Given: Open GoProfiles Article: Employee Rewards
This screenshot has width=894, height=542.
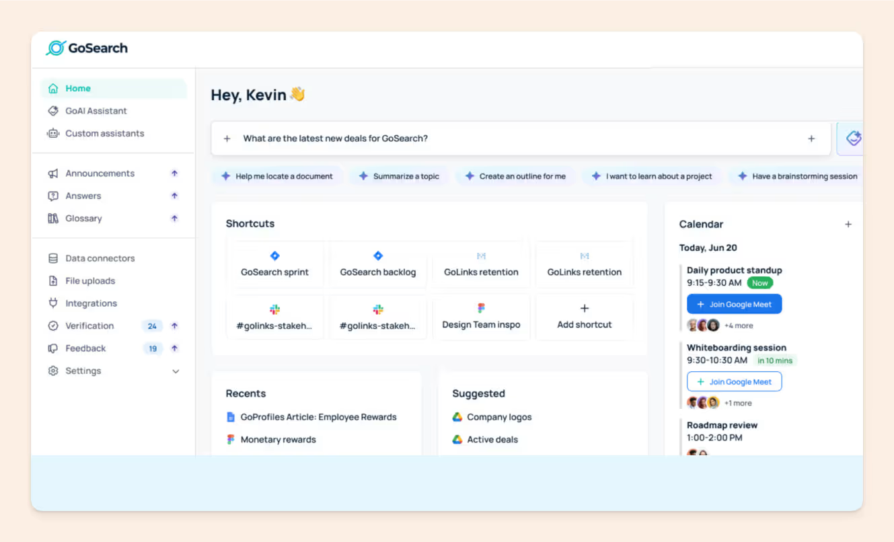Looking at the screenshot, I should coord(311,417).
